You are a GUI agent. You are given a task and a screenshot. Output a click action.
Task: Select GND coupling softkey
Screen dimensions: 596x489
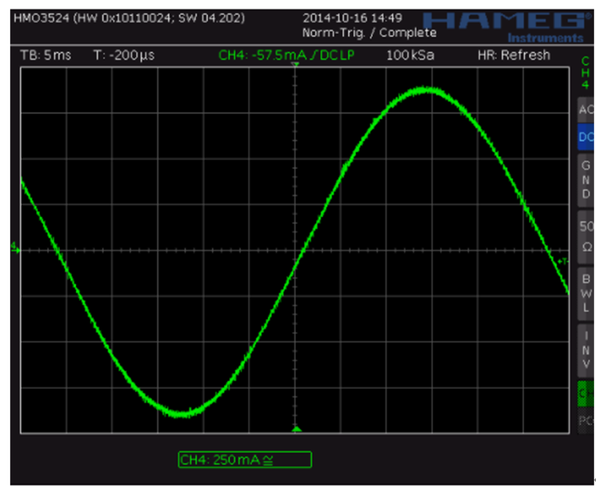[x=586, y=180]
